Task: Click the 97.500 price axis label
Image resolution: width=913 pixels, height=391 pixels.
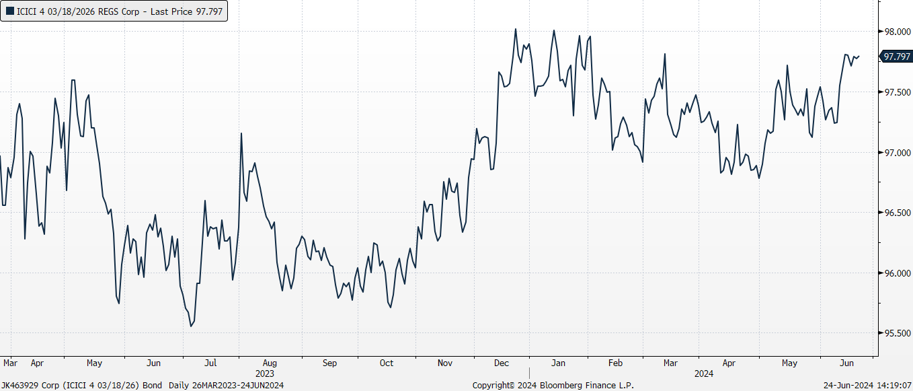Action: pyautogui.click(x=898, y=92)
